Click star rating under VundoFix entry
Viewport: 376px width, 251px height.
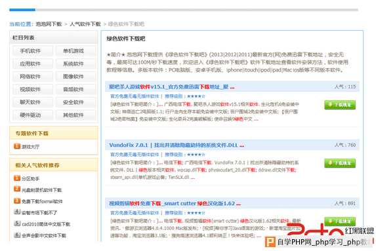[x=196, y=155]
